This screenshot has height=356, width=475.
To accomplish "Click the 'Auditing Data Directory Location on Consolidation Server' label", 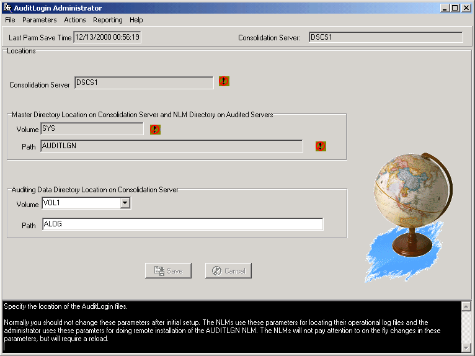I will pos(95,190).
